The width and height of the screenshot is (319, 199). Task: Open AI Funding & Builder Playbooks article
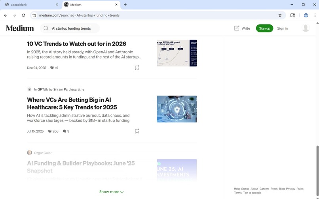click(x=81, y=167)
